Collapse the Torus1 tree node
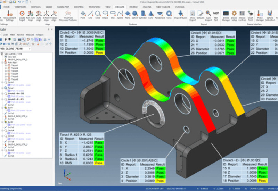 [2, 88]
